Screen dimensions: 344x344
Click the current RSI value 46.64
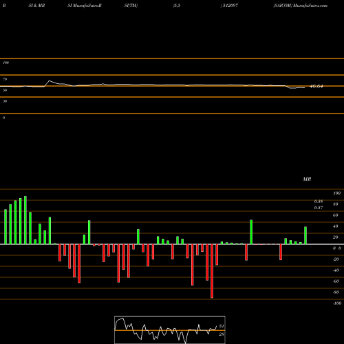click(316, 87)
